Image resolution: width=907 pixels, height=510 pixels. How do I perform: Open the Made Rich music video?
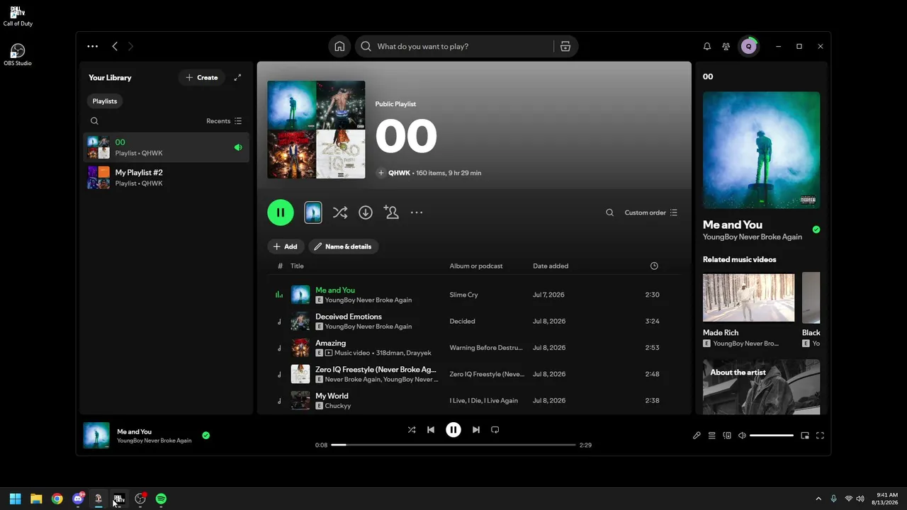[x=748, y=310]
